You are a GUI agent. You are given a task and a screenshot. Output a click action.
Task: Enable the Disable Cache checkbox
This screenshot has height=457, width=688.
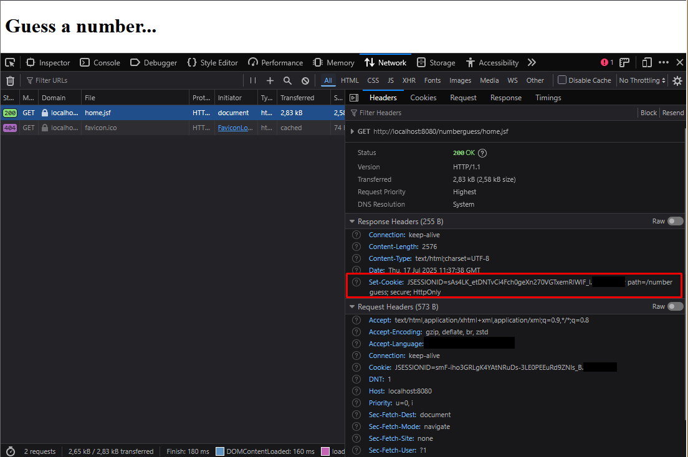click(x=562, y=80)
